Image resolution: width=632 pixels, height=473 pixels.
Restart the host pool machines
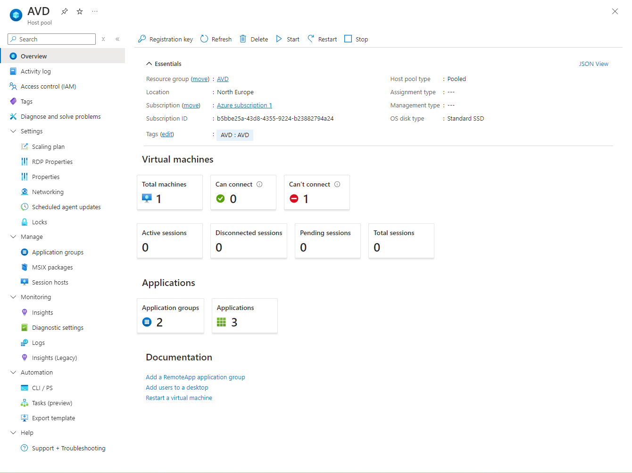[x=322, y=39]
